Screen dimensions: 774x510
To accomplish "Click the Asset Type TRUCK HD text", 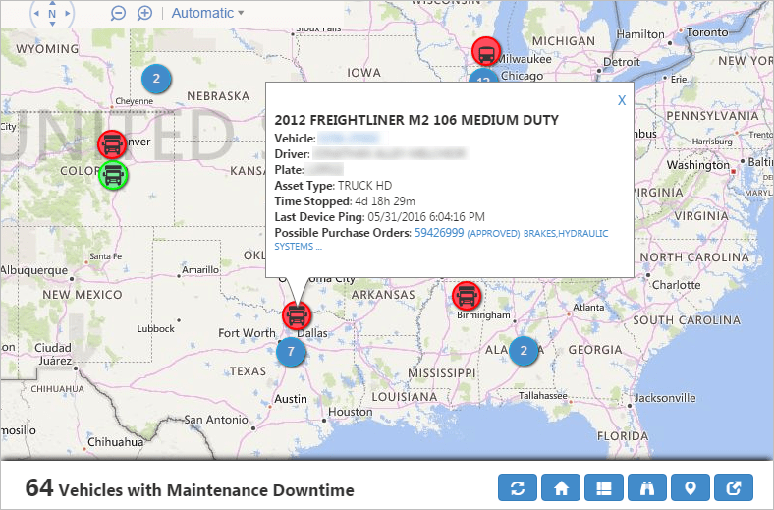I will pos(364,186).
